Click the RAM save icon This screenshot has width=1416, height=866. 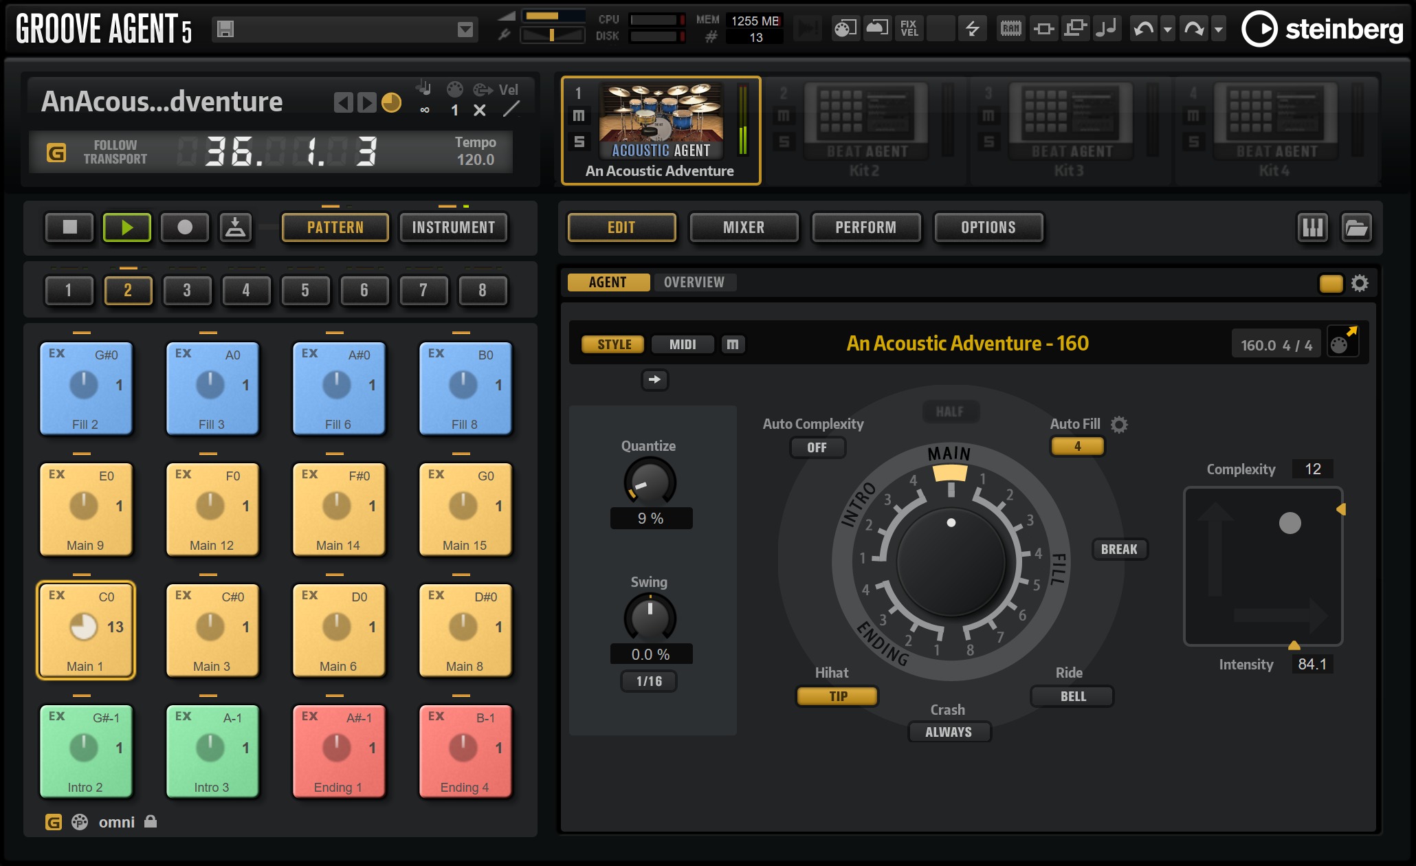[1011, 29]
